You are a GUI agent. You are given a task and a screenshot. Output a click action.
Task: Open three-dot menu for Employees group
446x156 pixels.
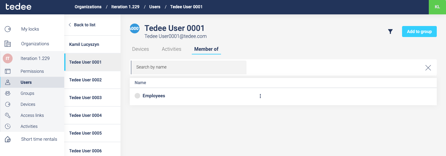260,96
